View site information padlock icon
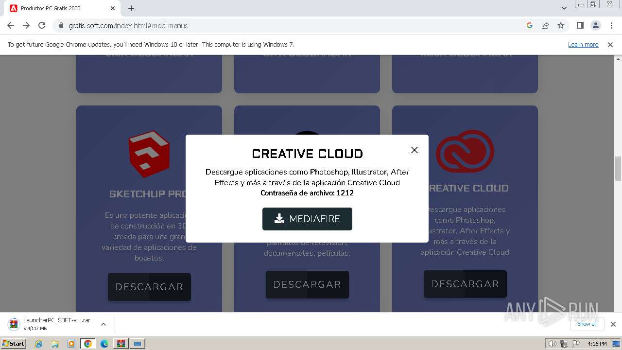The image size is (622, 350). click(x=61, y=25)
